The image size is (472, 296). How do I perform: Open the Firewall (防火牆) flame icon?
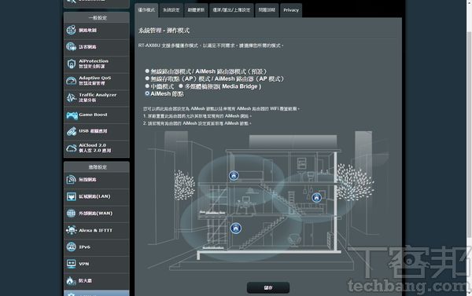pos(71,280)
